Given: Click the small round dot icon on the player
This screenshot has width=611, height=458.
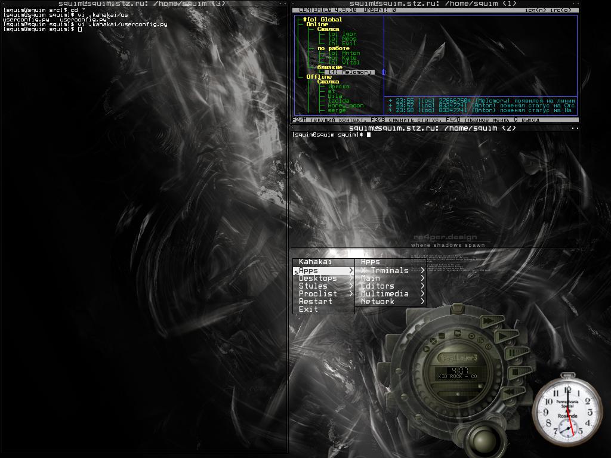Looking at the screenshot, I should [x=472, y=336].
